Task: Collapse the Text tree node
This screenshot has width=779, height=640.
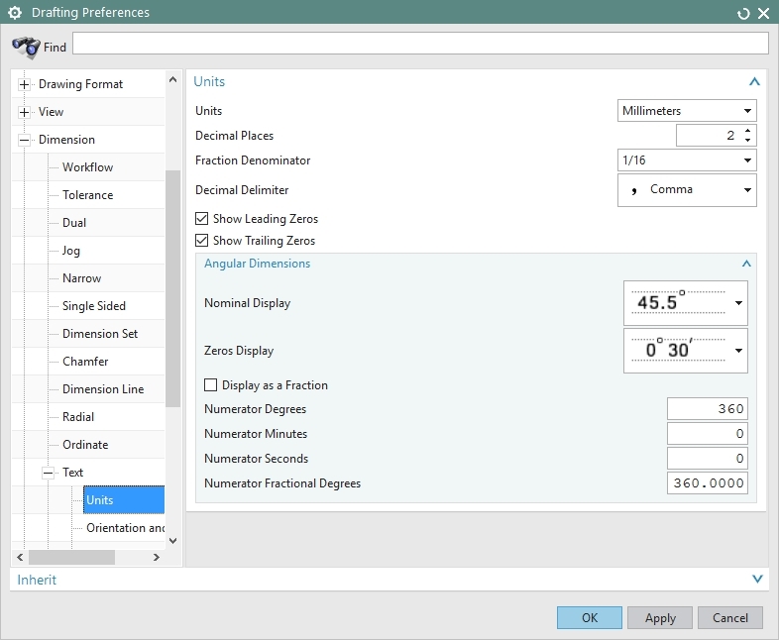Action: tap(48, 473)
